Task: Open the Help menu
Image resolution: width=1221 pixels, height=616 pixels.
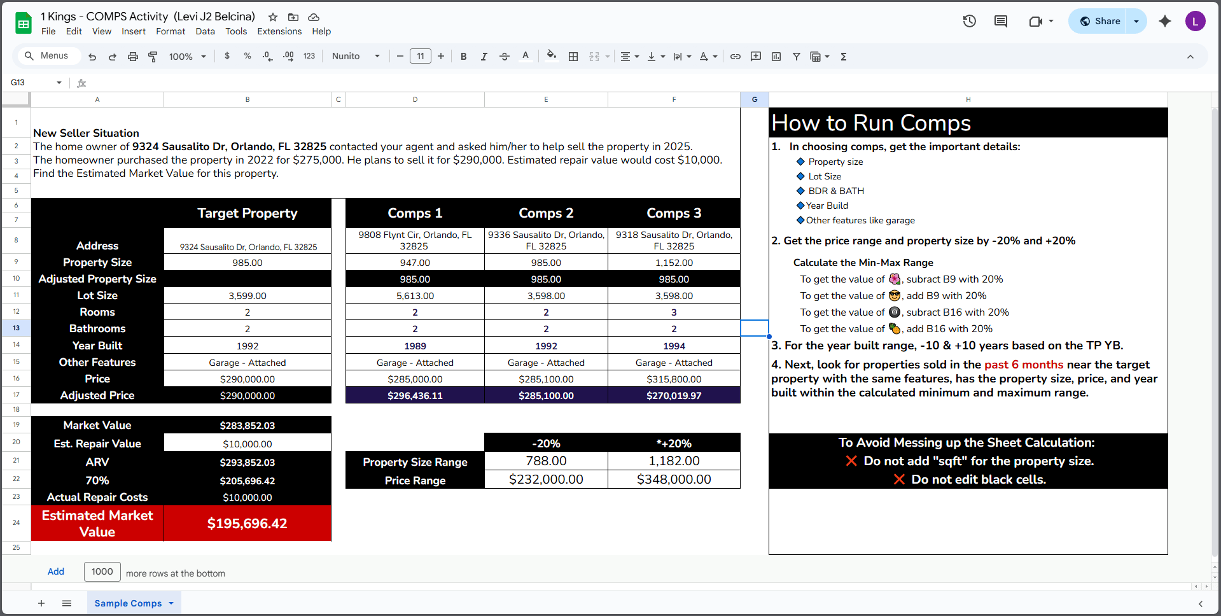Action: (321, 31)
